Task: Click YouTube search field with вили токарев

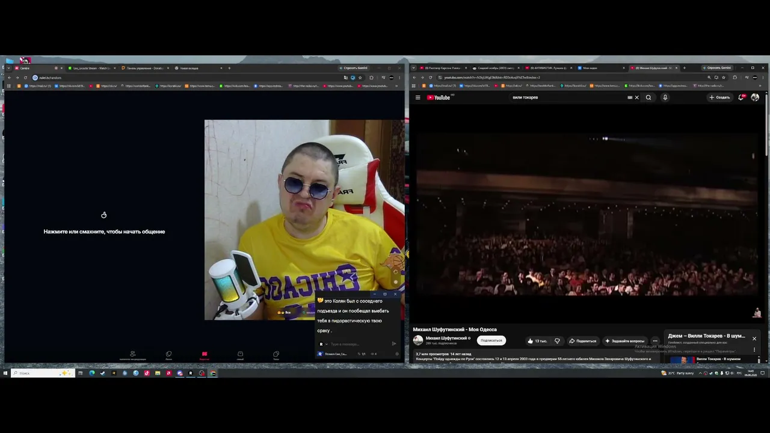Action: (x=568, y=97)
